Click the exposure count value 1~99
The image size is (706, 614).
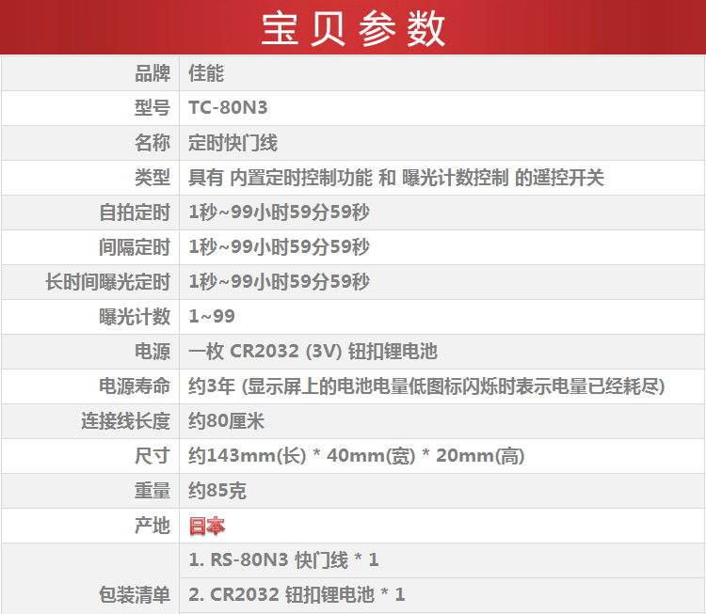click(212, 317)
